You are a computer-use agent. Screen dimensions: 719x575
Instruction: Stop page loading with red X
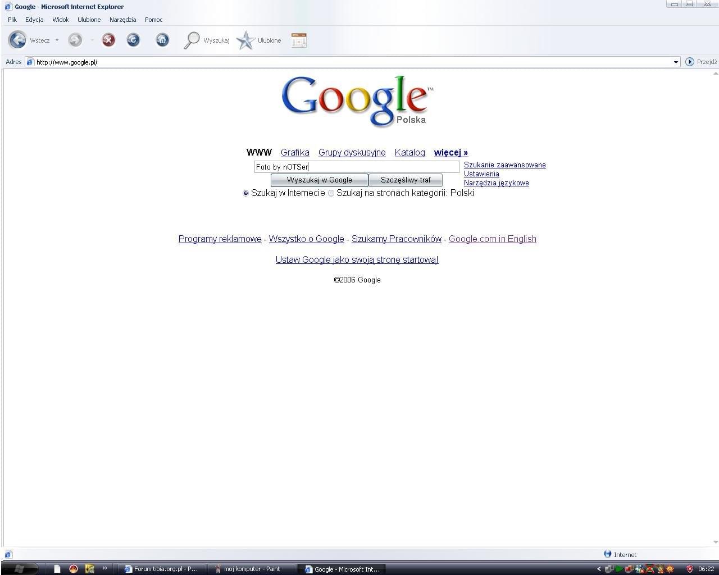coord(108,40)
